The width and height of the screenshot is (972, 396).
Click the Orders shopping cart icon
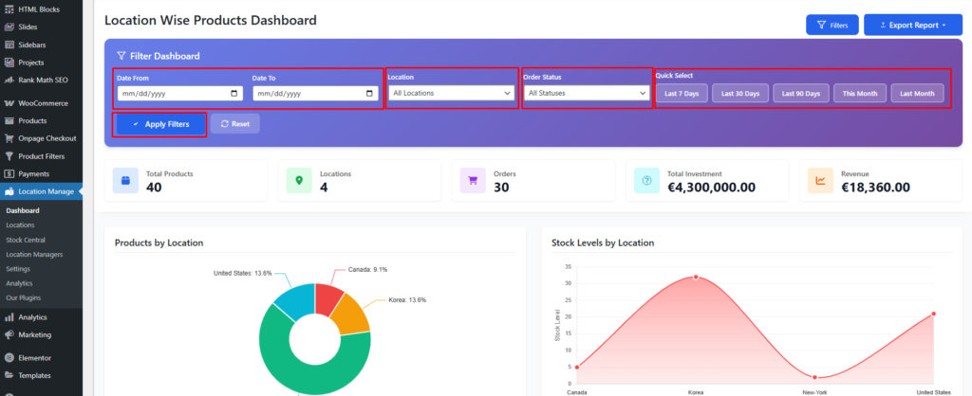pyautogui.click(x=473, y=180)
